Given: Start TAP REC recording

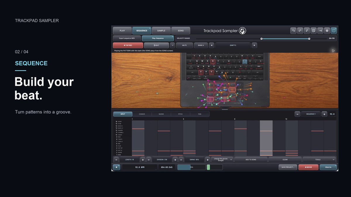Looking at the screenshot, I should pos(128,45).
